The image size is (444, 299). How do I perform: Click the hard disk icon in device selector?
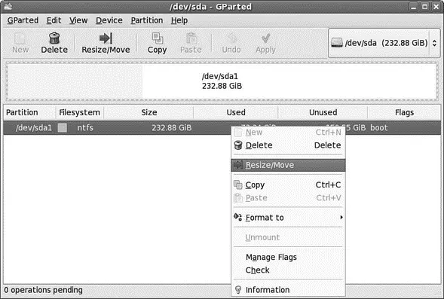(x=337, y=43)
